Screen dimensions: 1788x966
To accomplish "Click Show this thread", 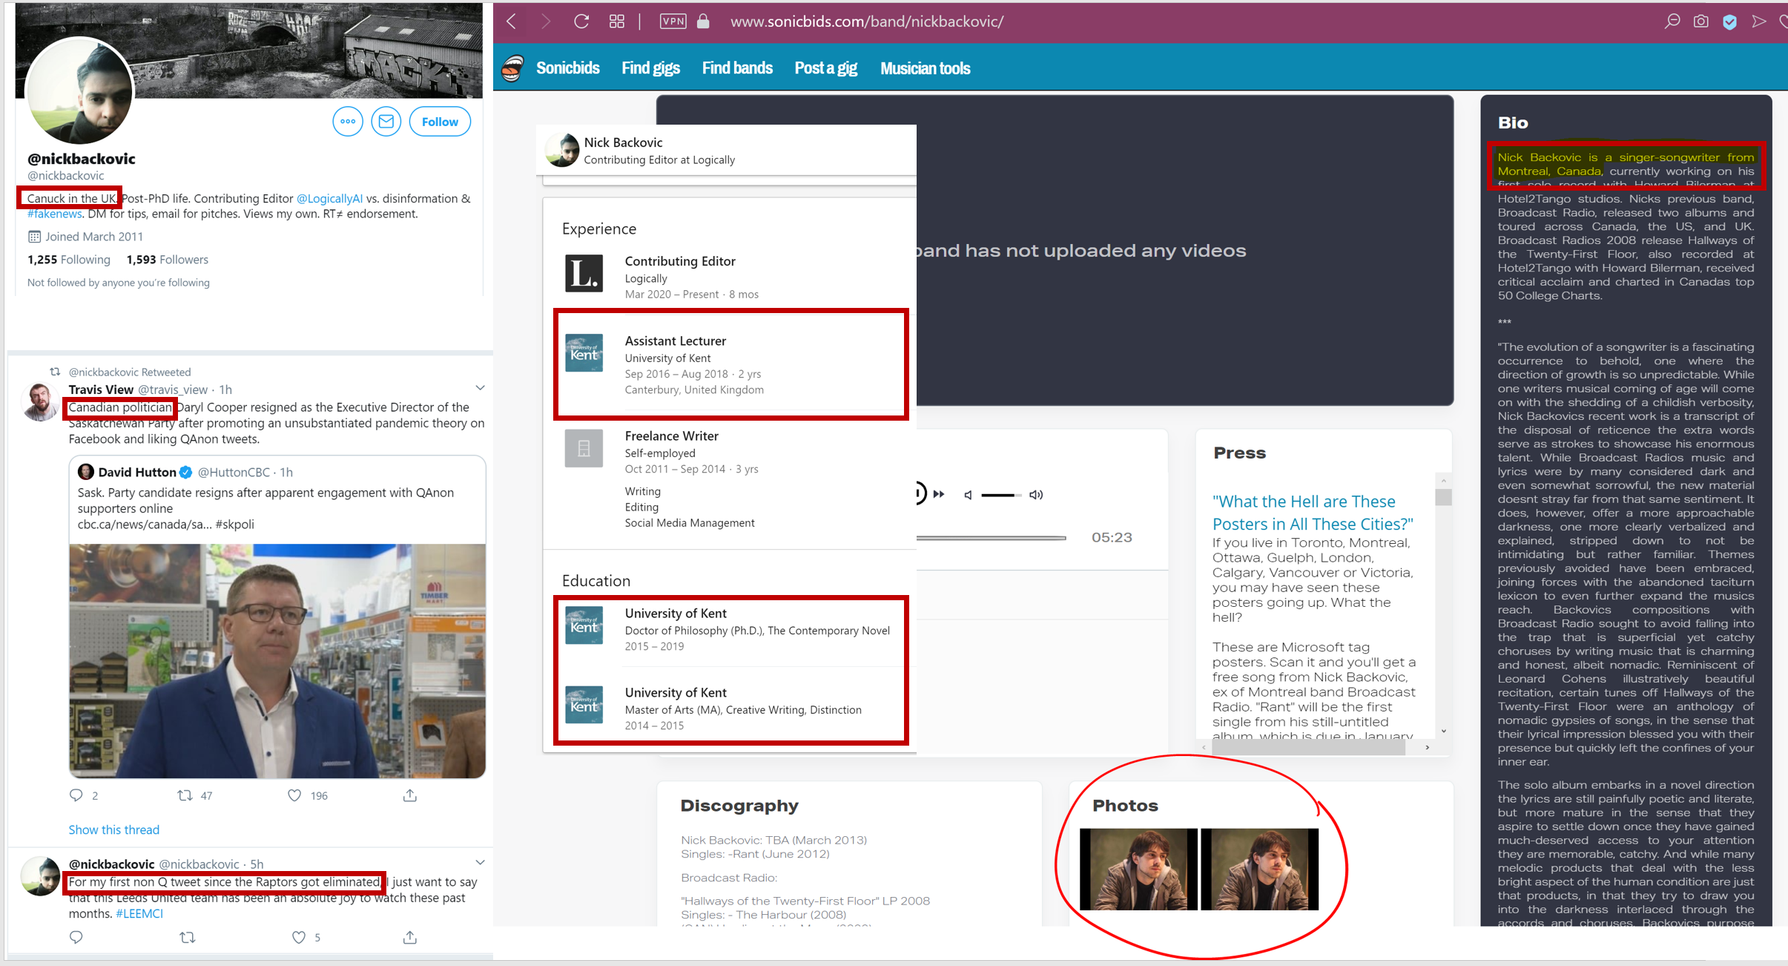I will pos(114,829).
